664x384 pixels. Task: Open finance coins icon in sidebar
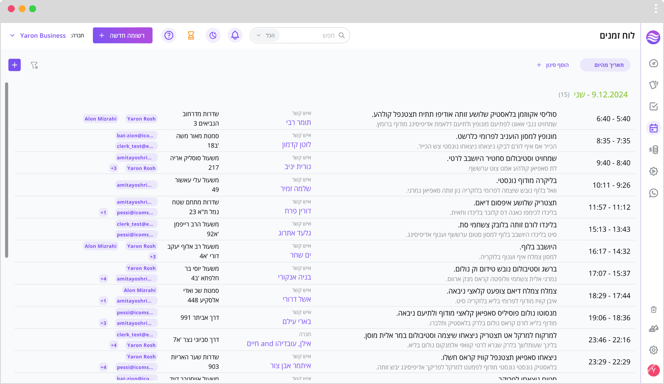[x=654, y=150]
